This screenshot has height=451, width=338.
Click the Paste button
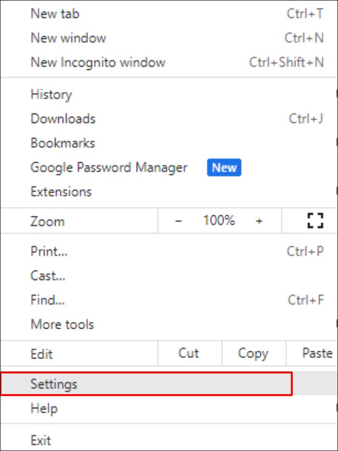point(317,354)
